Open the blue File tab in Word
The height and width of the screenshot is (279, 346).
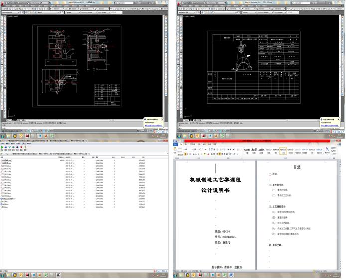pos(175,144)
